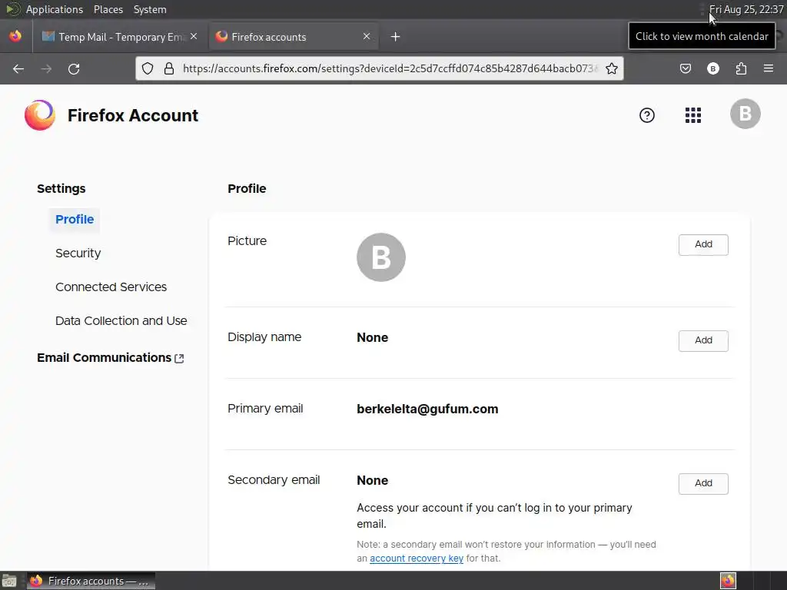787x590 pixels.
Task: Select Security in settings sidebar
Action: pyautogui.click(x=78, y=254)
